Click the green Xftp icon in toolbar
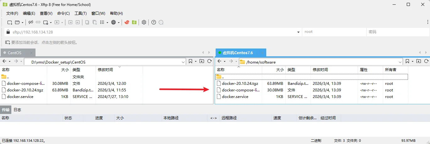The height and width of the screenshot is (144, 430). (x=134, y=22)
